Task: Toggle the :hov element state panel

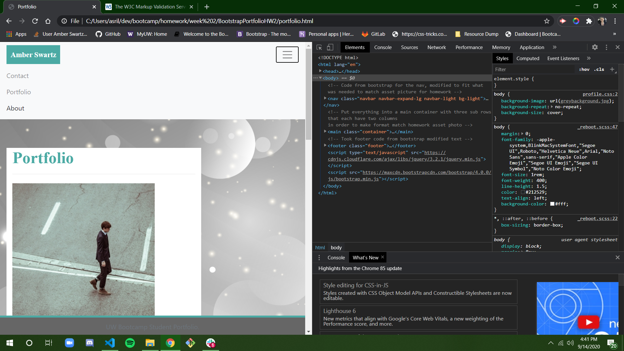Action: 584,69
